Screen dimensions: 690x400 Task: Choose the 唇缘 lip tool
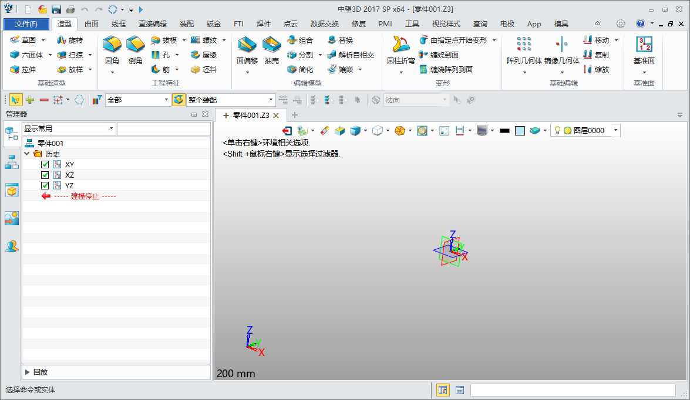[204, 55]
